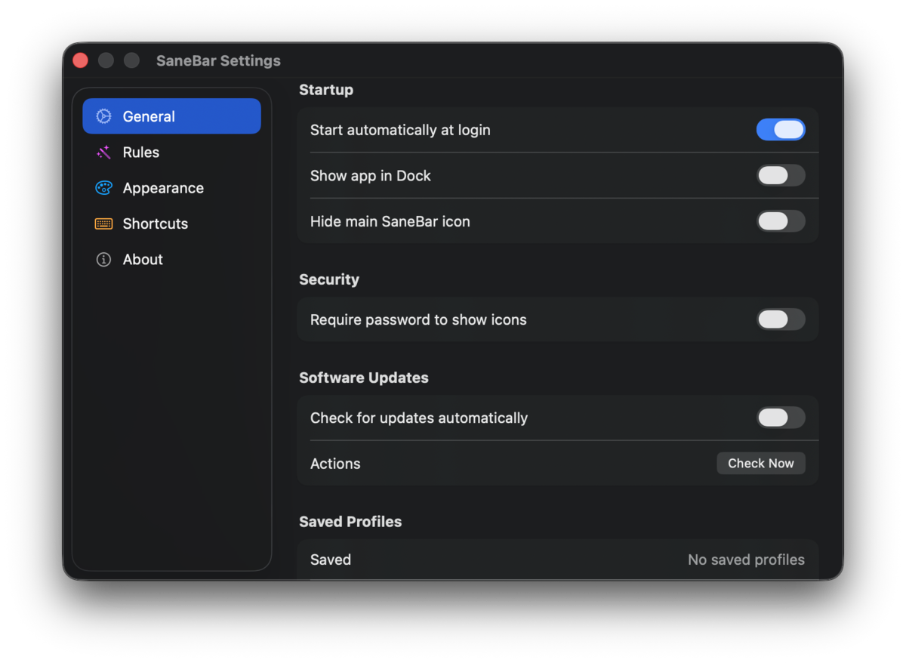This screenshot has height=663, width=906.
Task: Click the About info circle icon
Action: click(x=103, y=259)
